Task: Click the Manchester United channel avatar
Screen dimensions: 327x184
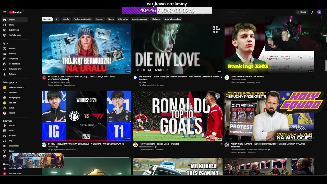Action: [x=135, y=145]
